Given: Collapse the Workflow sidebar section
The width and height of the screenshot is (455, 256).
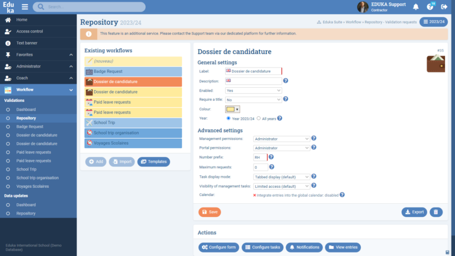Looking at the screenshot, I should [x=71, y=89].
